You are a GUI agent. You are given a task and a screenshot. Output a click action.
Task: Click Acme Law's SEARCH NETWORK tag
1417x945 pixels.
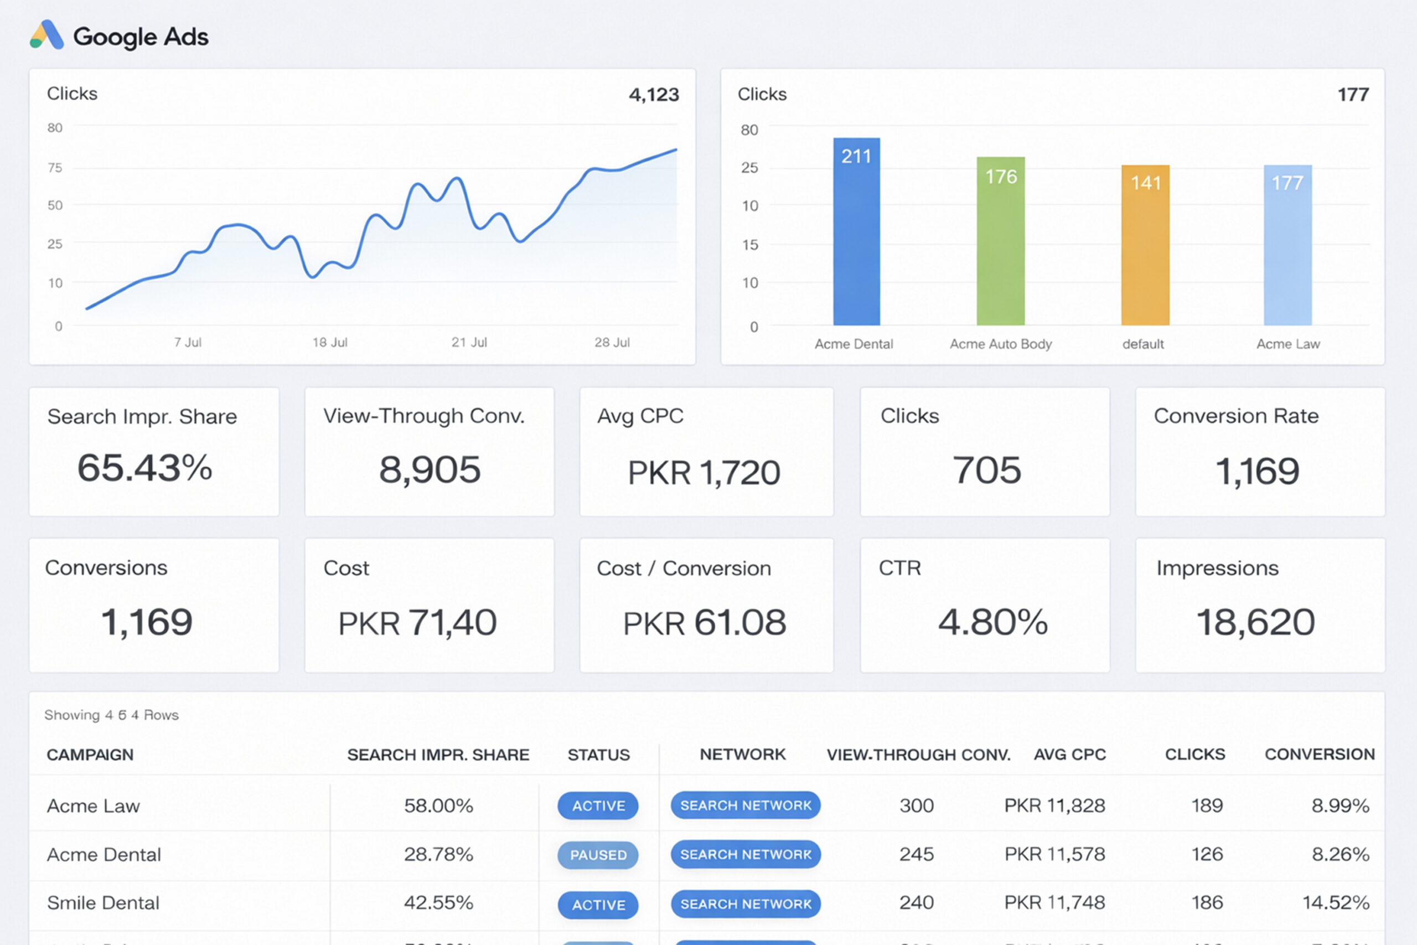pos(745,805)
